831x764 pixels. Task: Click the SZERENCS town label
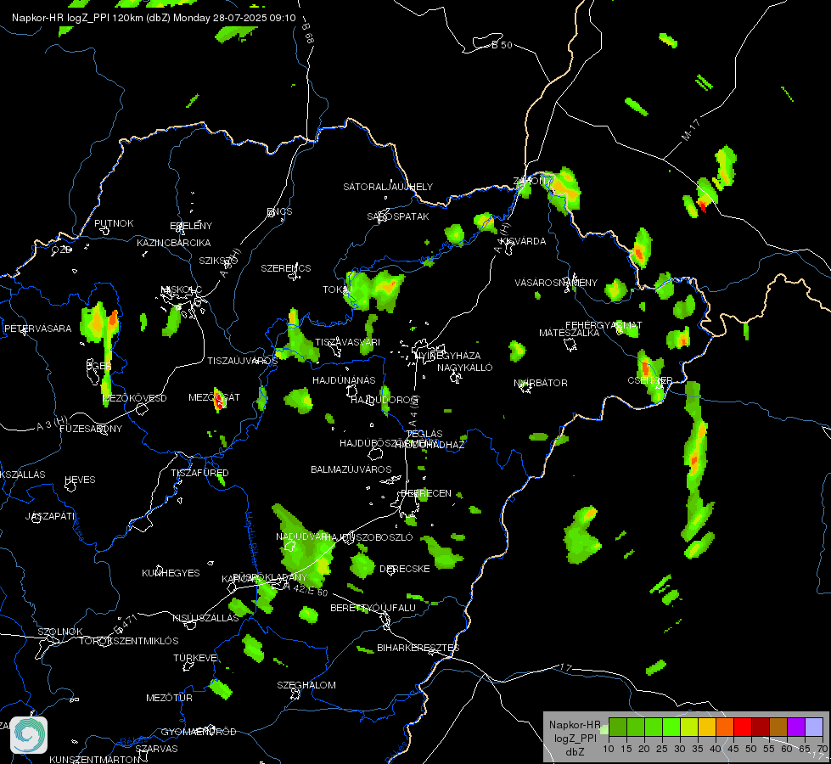286,268
